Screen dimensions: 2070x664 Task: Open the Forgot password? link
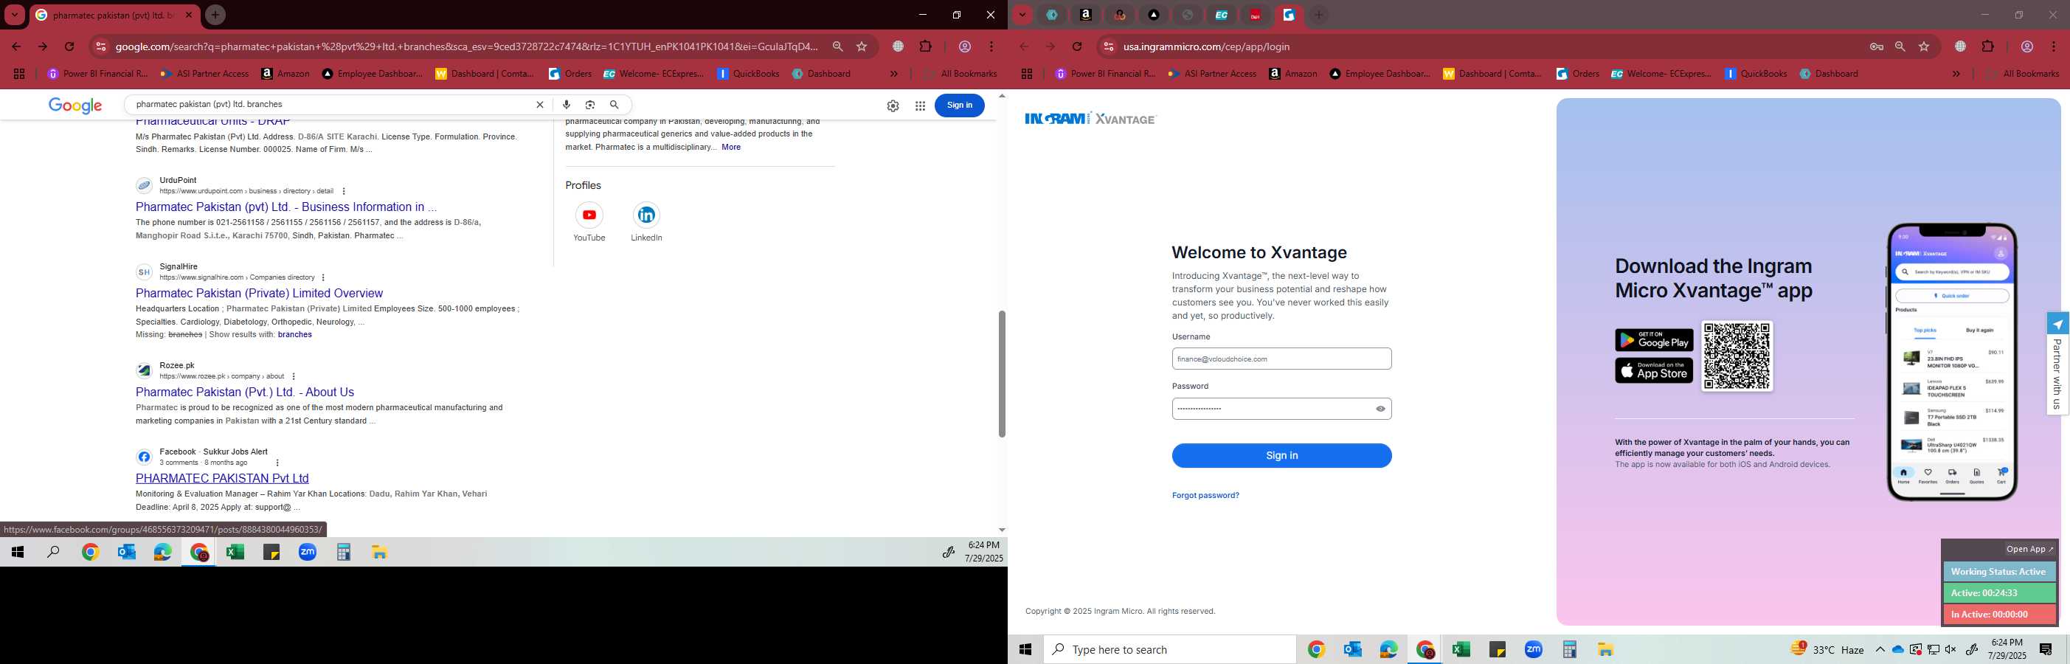(1205, 495)
